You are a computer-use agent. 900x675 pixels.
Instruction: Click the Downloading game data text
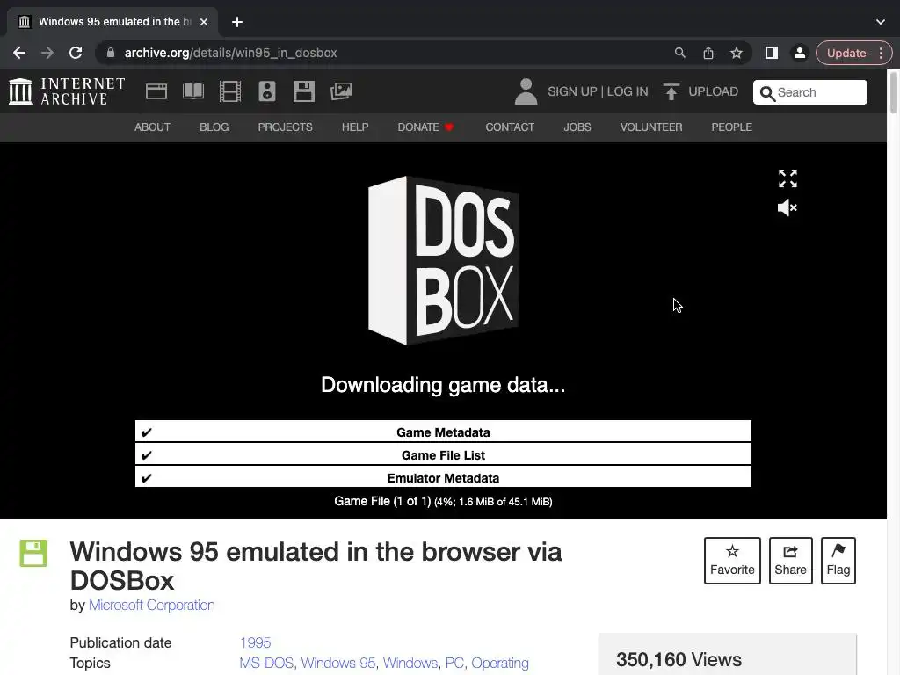[443, 385]
